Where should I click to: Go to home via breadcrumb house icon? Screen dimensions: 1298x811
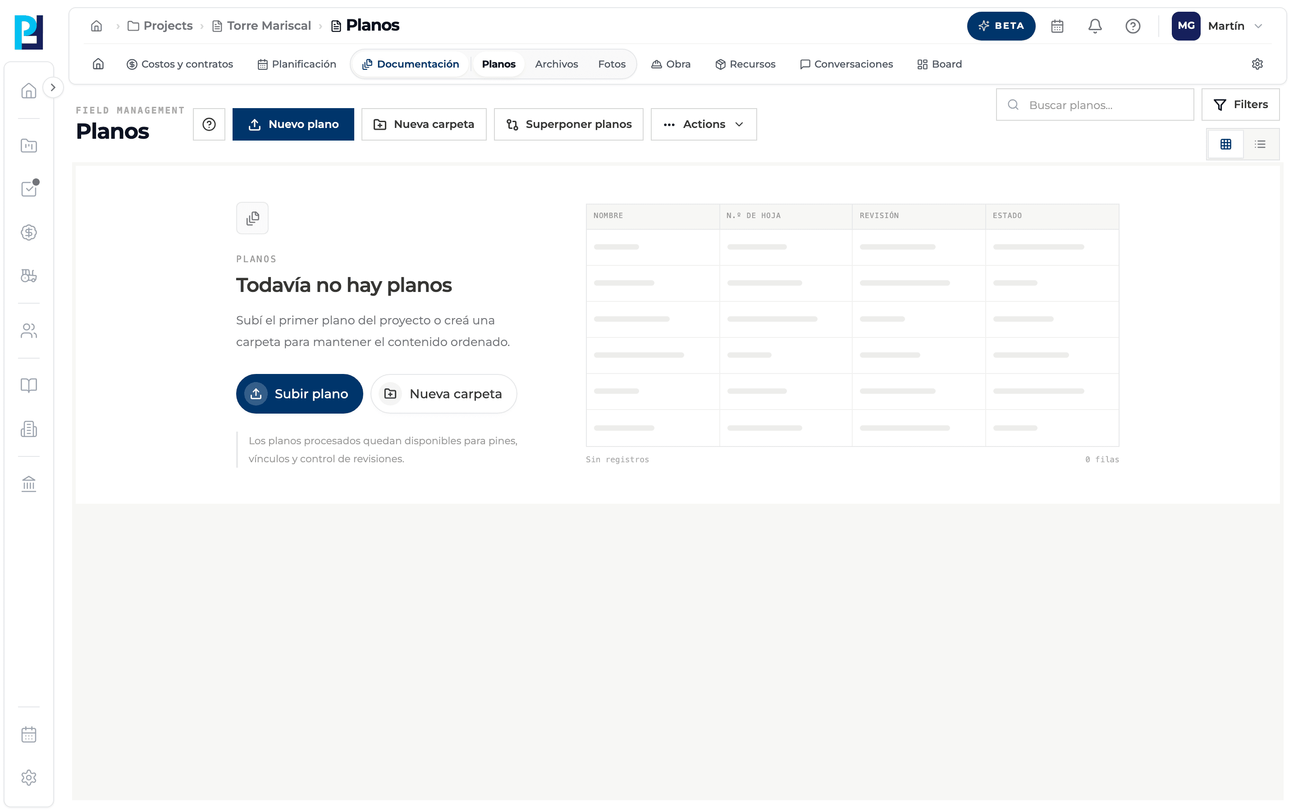point(96,26)
